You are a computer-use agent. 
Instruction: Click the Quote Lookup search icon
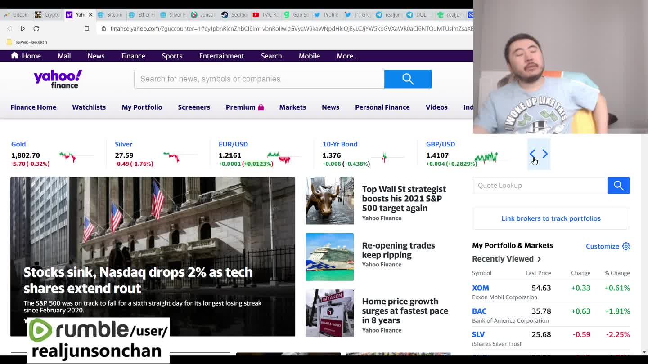(x=619, y=185)
